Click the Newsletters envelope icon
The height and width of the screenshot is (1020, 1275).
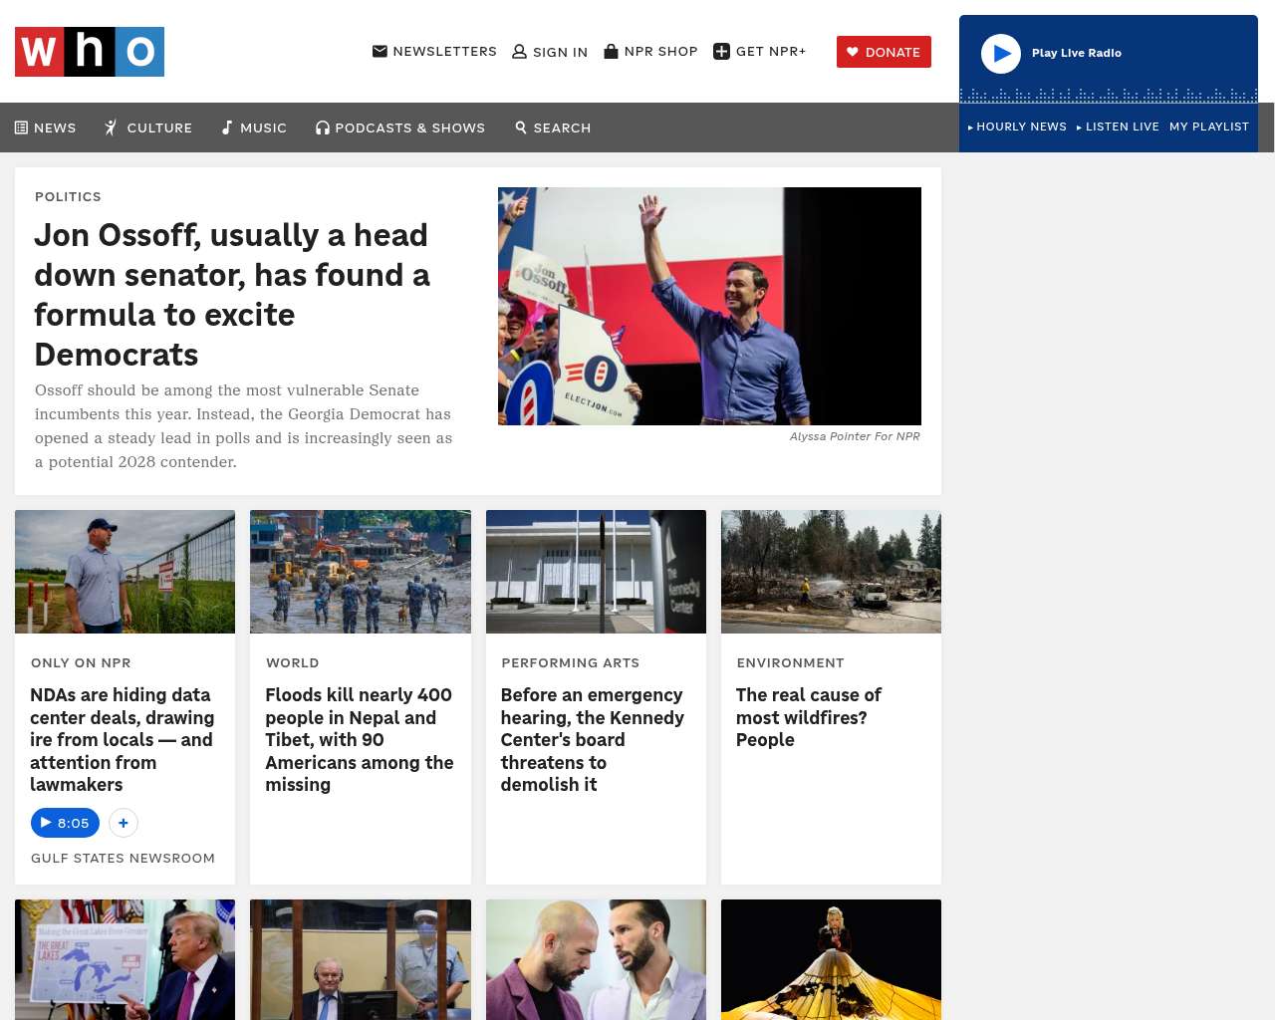pos(380,51)
